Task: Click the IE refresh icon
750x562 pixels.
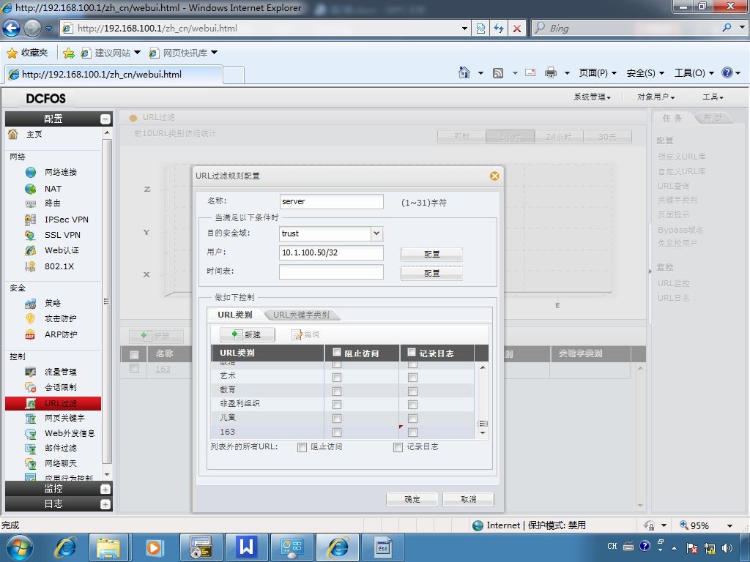Action: pos(499,29)
